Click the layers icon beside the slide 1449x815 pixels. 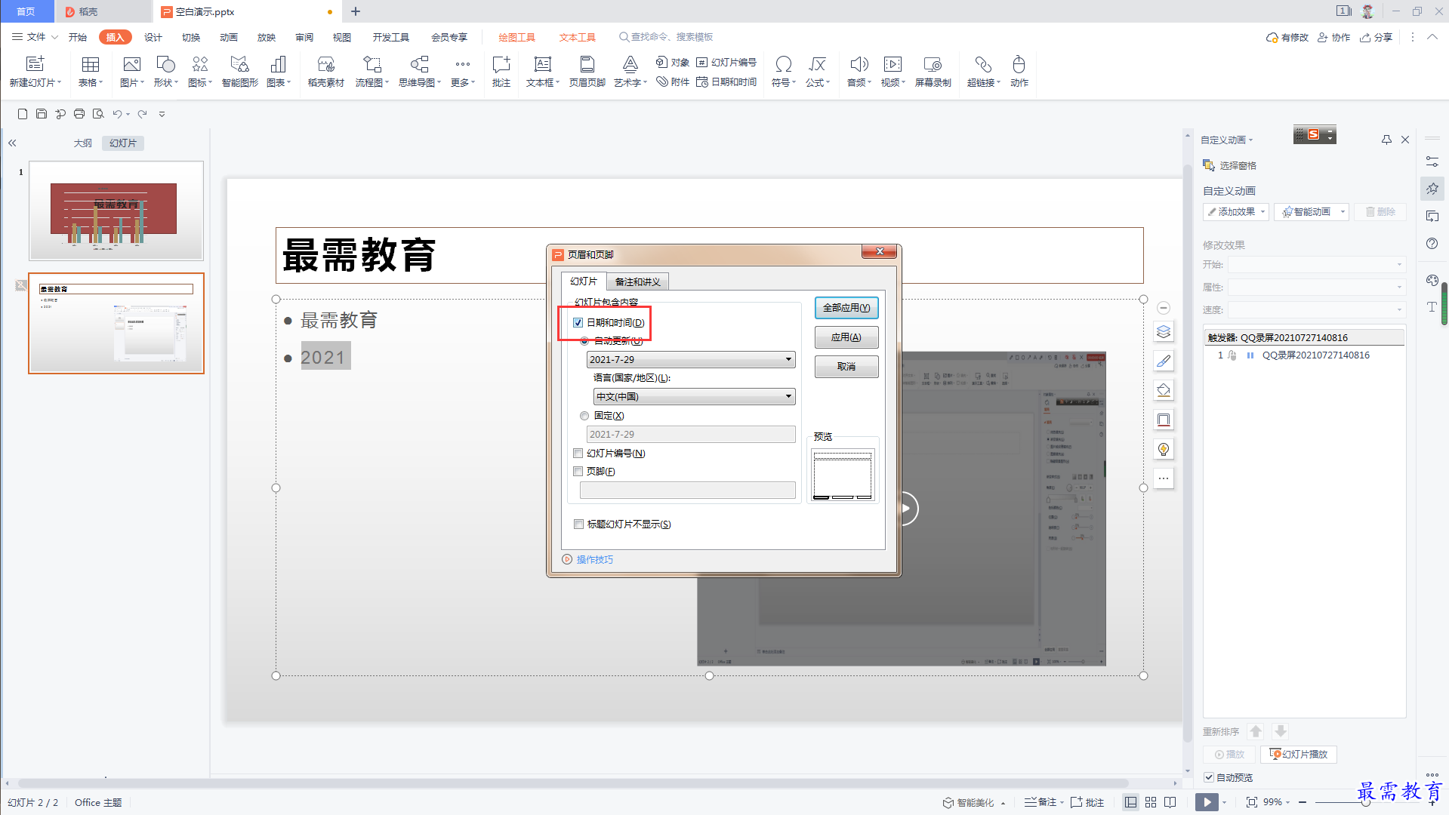tap(1164, 331)
